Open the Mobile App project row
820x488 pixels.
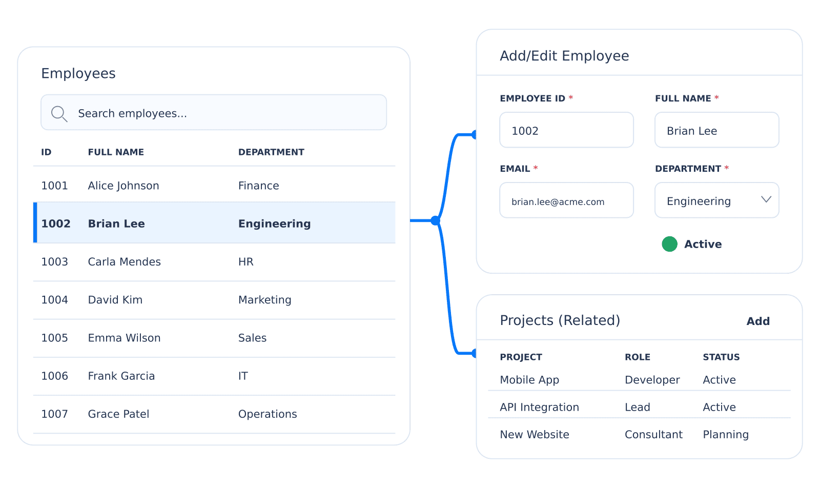[639, 380]
